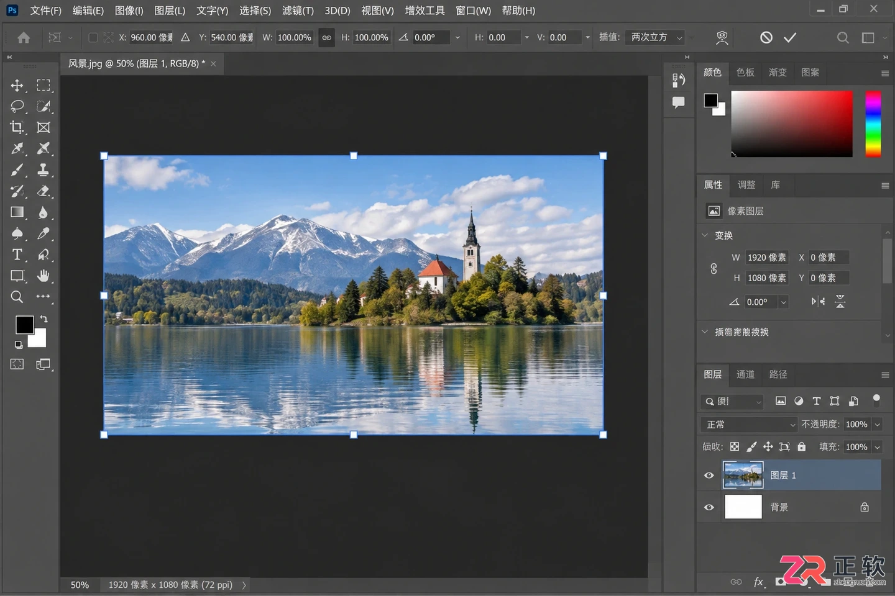Cancel the transform in options bar

(766, 38)
